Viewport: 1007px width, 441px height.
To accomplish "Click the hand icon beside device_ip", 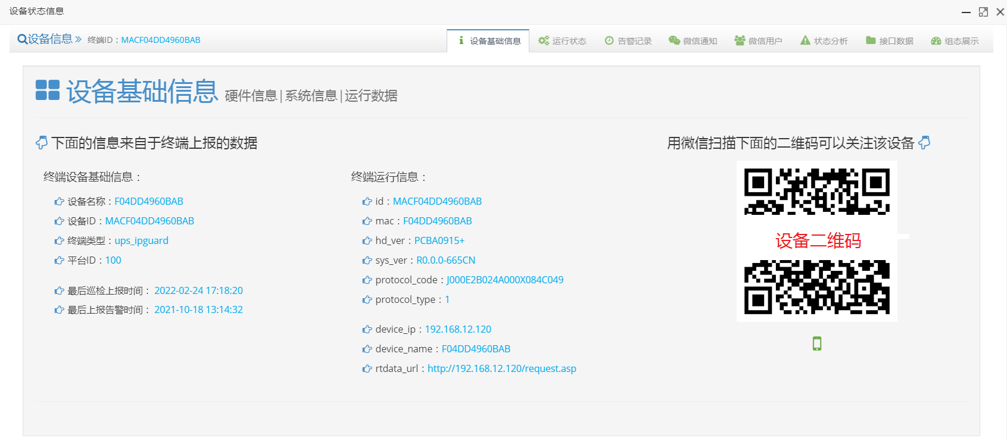I will click(x=367, y=330).
